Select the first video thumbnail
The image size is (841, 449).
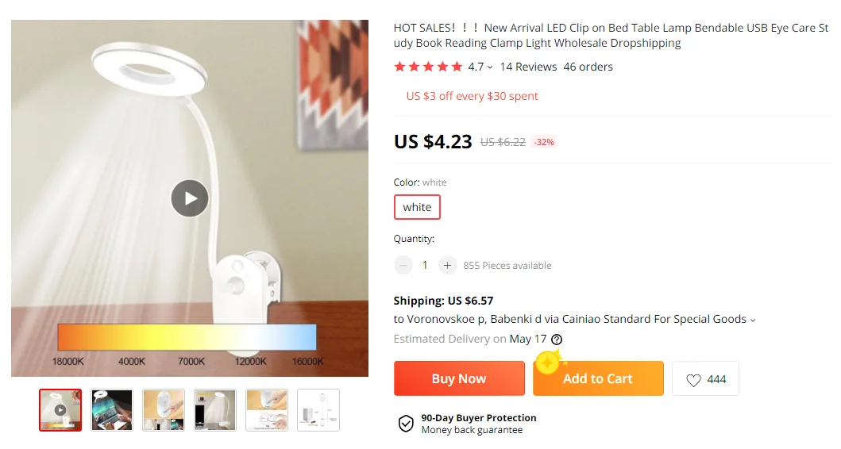pos(60,410)
